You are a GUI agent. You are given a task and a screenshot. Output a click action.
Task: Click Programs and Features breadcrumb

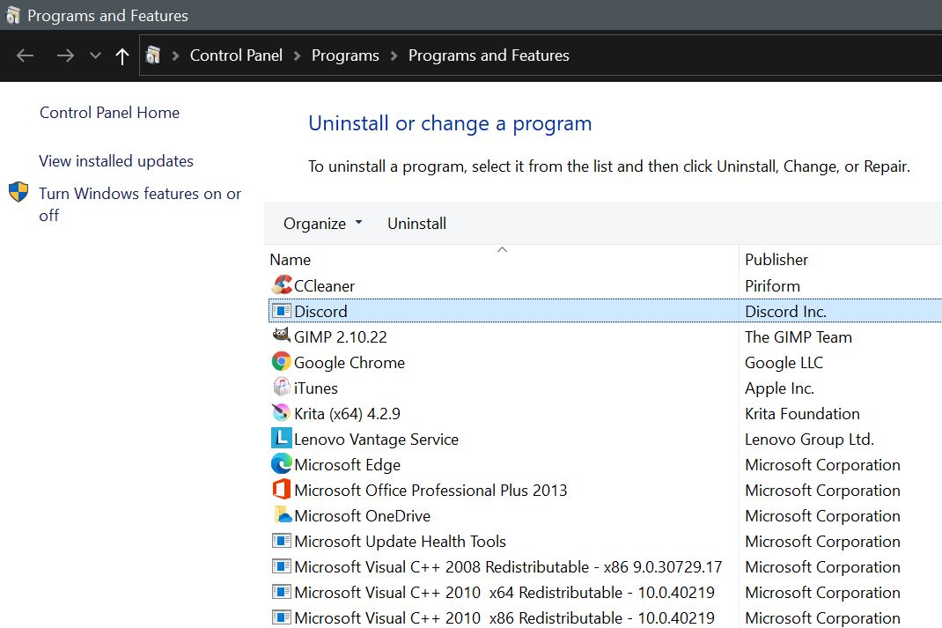click(489, 55)
